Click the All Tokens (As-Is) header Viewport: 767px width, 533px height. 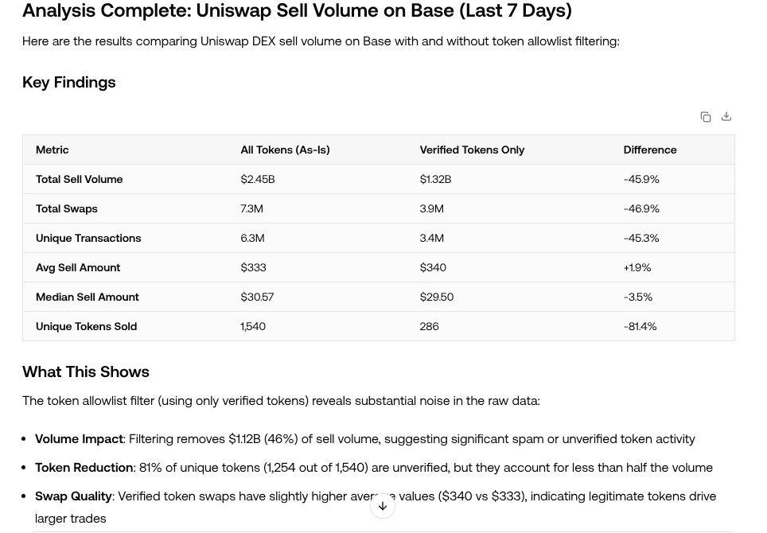point(285,150)
